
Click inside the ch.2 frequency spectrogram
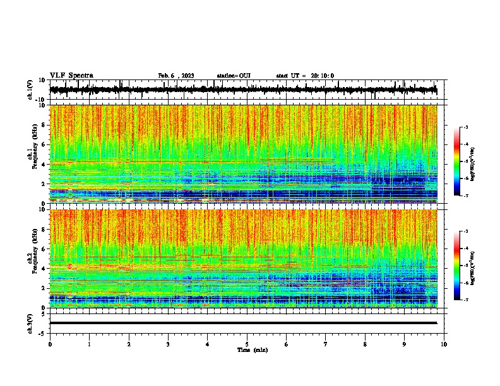tap(243, 259)
